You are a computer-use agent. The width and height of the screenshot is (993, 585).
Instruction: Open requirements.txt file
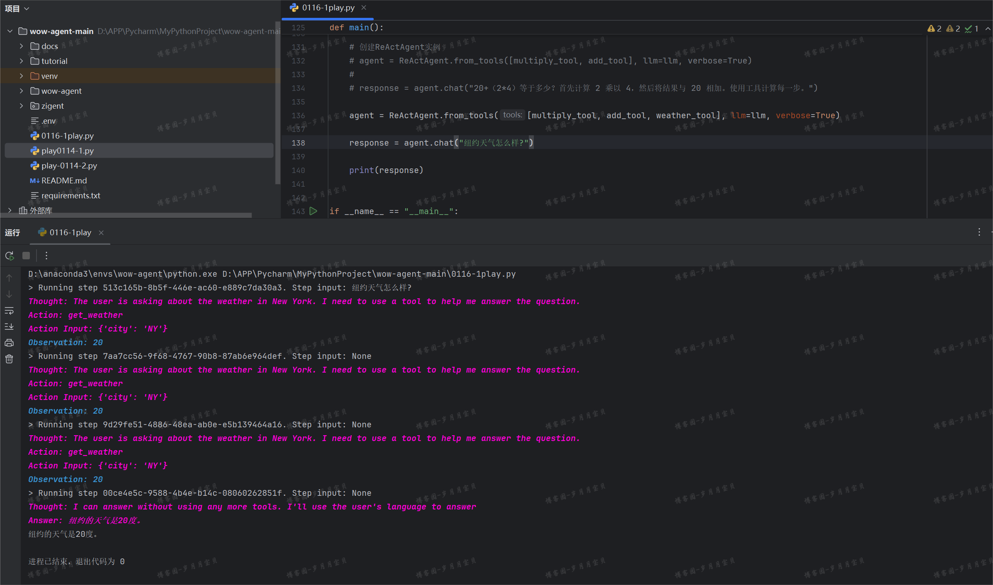tap(71, 195)
